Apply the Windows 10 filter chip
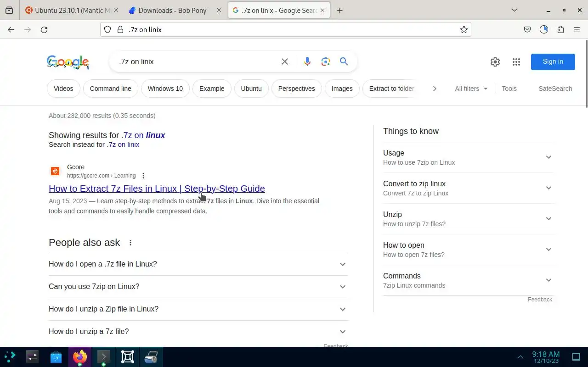Viewport: 588px width, 367px height. tap(165, 89)
